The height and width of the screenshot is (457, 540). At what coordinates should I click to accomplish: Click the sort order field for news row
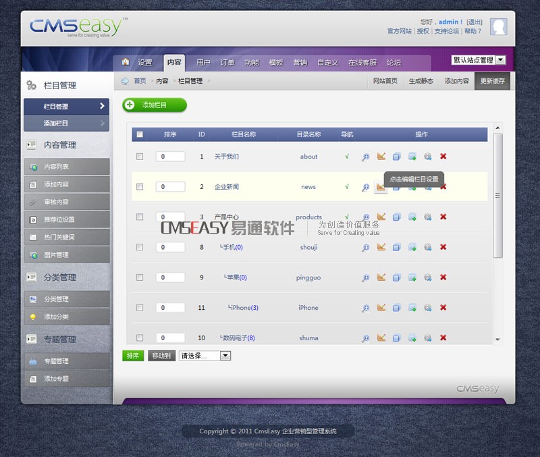[170, 187]
